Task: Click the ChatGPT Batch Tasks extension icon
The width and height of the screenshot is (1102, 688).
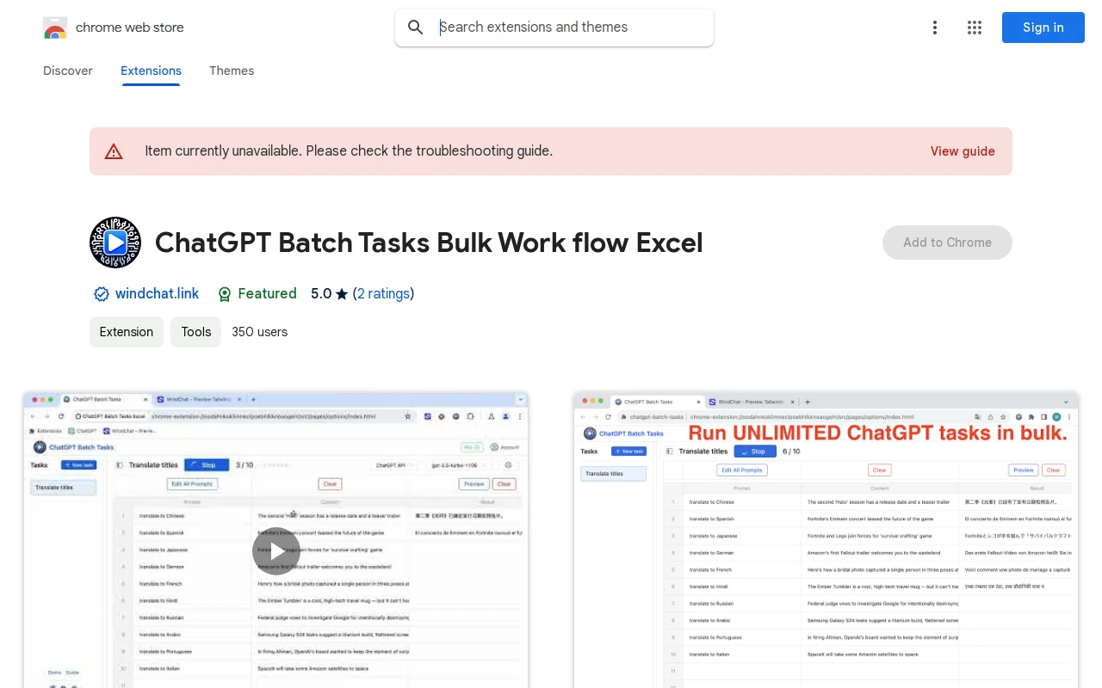Action: pyautogui.click(x=115, y=242)
